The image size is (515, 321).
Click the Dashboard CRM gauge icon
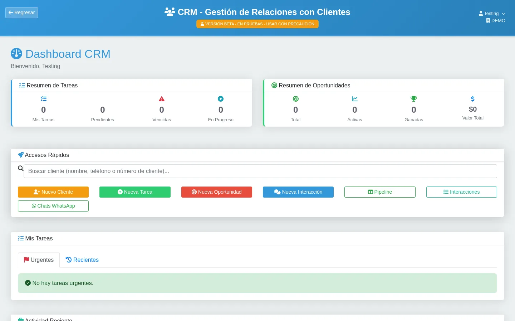(x=16, y=53)
